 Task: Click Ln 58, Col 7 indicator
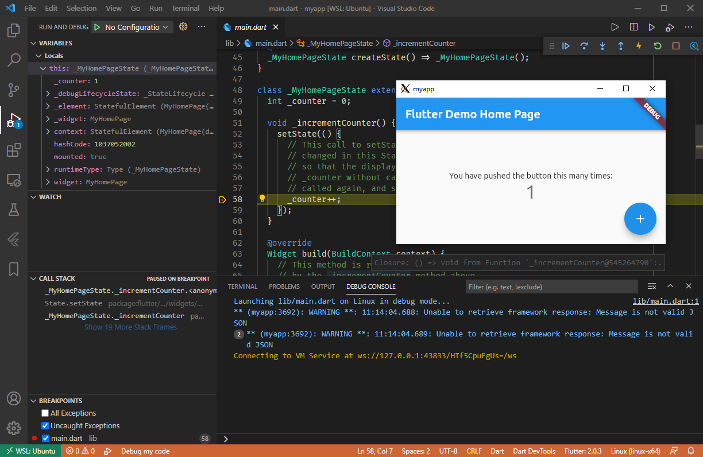point(374,451)
